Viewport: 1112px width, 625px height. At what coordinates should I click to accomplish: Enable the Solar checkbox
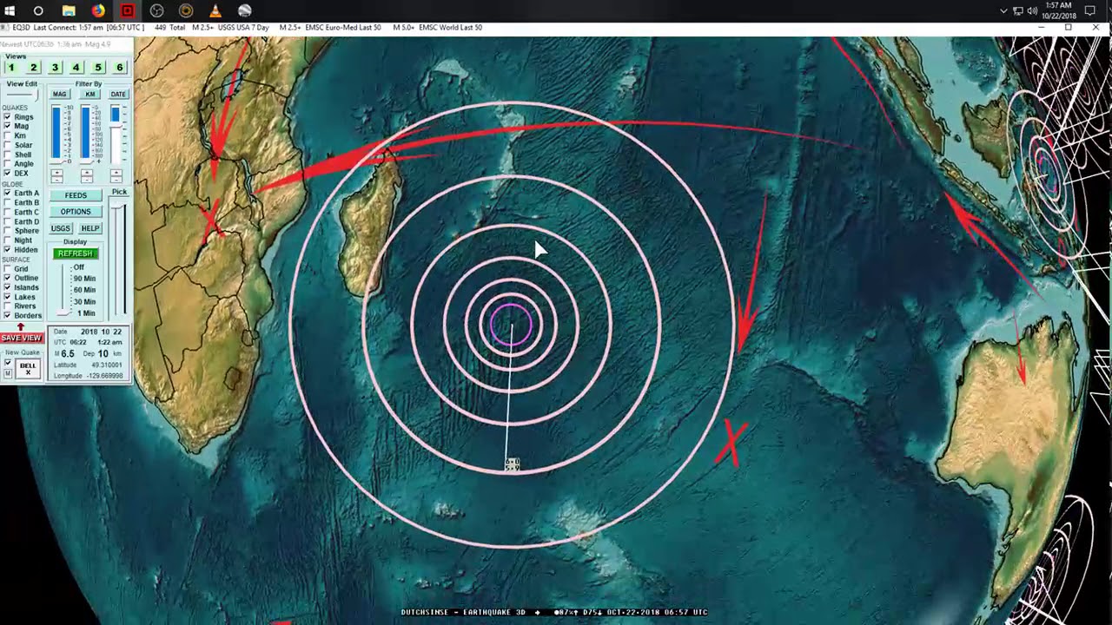tap(8, 145)
